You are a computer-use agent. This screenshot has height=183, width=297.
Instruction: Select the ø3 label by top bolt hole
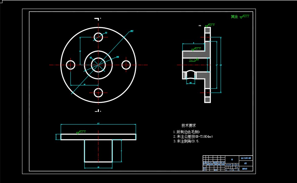tap(106, 33)
